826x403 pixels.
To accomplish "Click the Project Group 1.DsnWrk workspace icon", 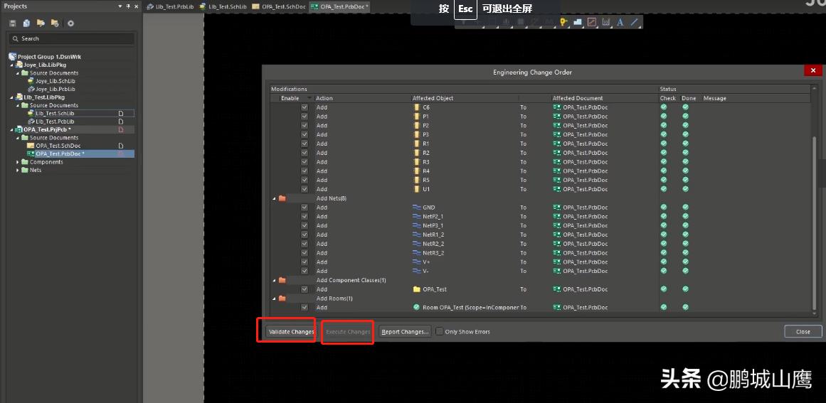I will tap(13, 56).
